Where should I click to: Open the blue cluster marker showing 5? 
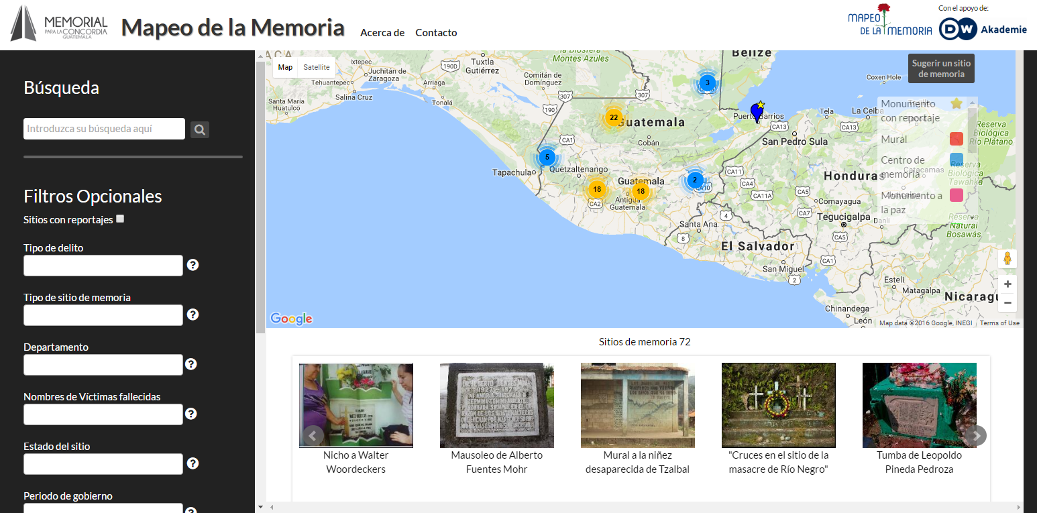547,158
